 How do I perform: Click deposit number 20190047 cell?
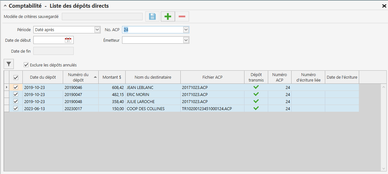[80, 94]
